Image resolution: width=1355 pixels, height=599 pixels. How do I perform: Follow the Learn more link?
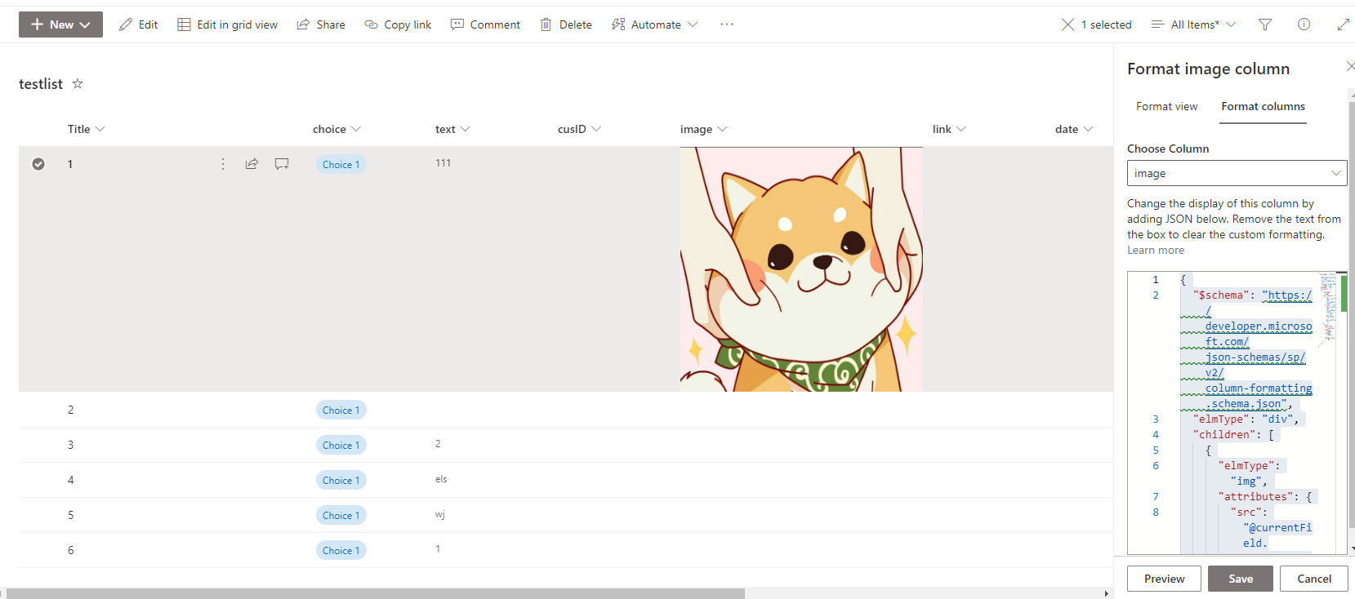1155,251
